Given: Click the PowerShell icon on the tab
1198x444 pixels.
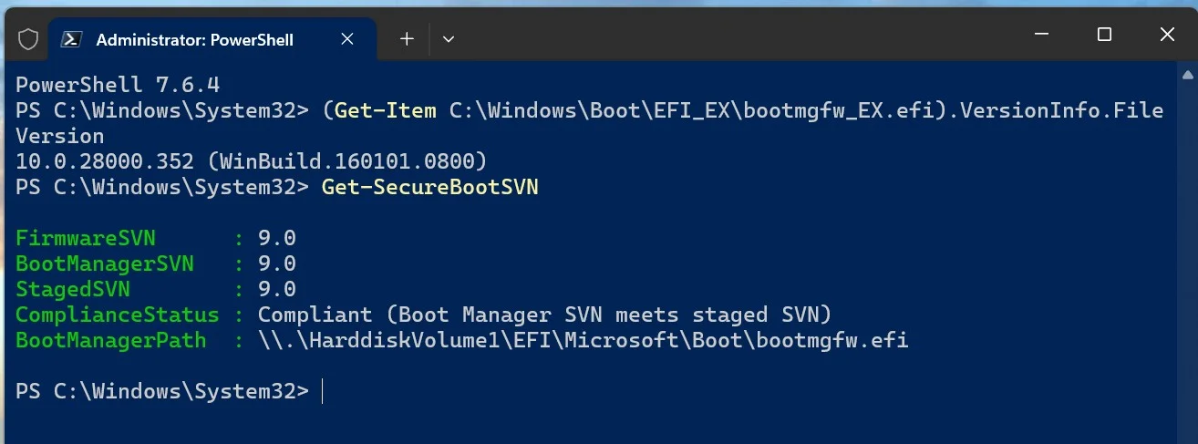Looking at the screenshot, I should click(x=70, y=39).
